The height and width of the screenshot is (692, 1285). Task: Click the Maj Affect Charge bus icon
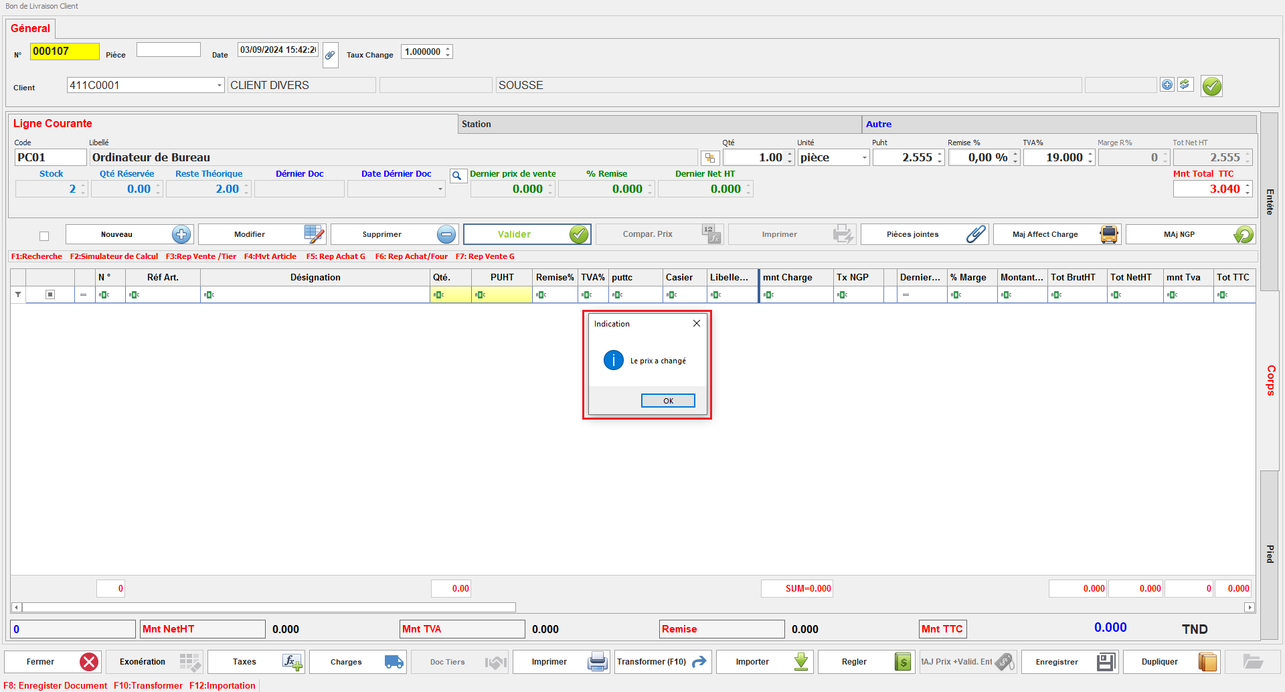pyautogui.click(x=1109, y=234)
